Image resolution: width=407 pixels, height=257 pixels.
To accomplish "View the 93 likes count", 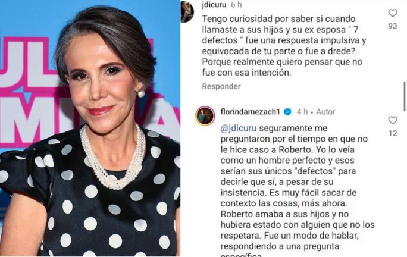I will pos(393,26).
